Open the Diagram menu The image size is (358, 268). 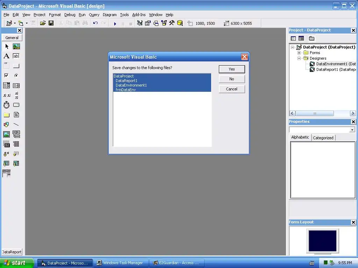point(109,15)
